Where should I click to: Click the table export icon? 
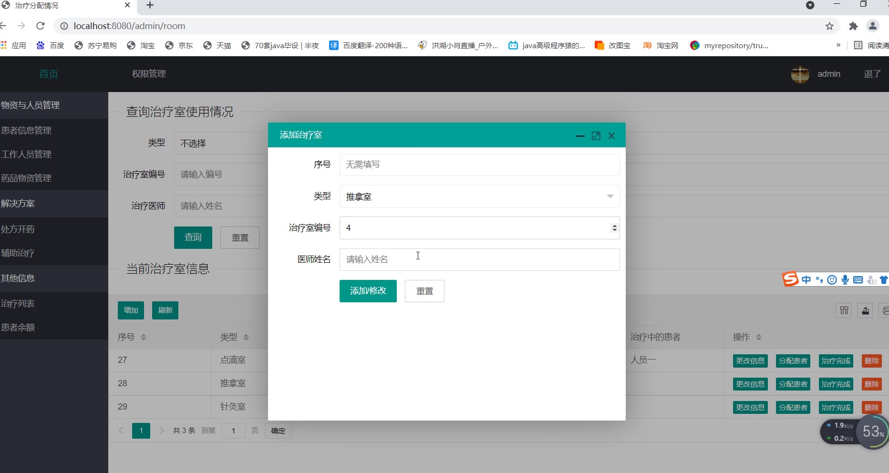(865, 310)
